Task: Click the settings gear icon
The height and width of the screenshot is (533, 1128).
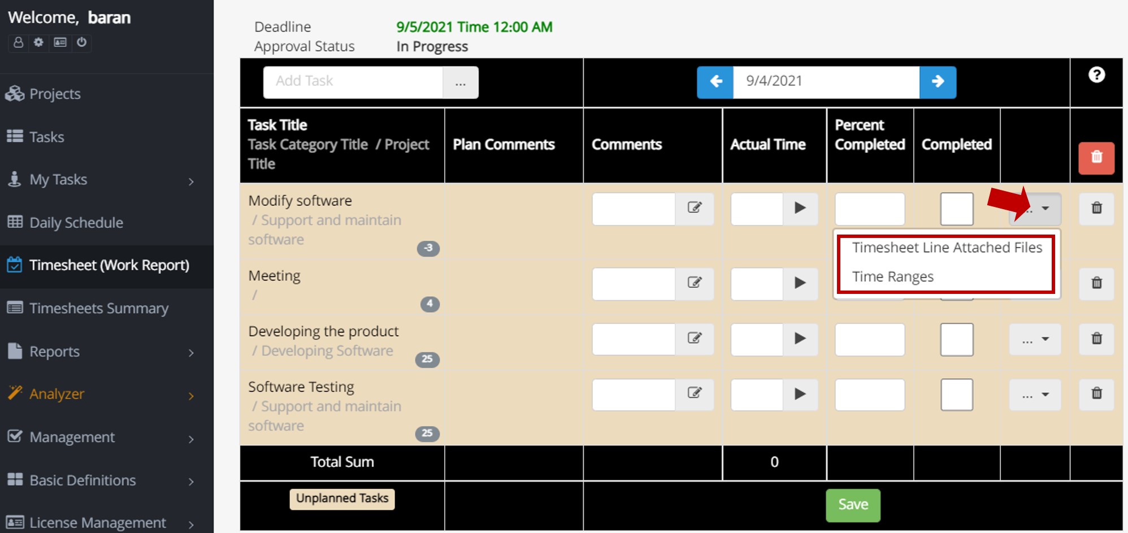Action: 38,43
